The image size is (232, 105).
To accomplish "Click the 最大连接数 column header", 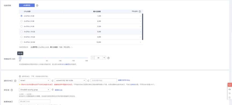I will tap(97, 11).
